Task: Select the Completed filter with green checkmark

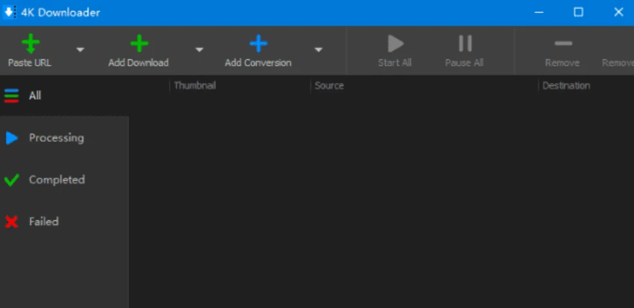Action: point(56,180)
